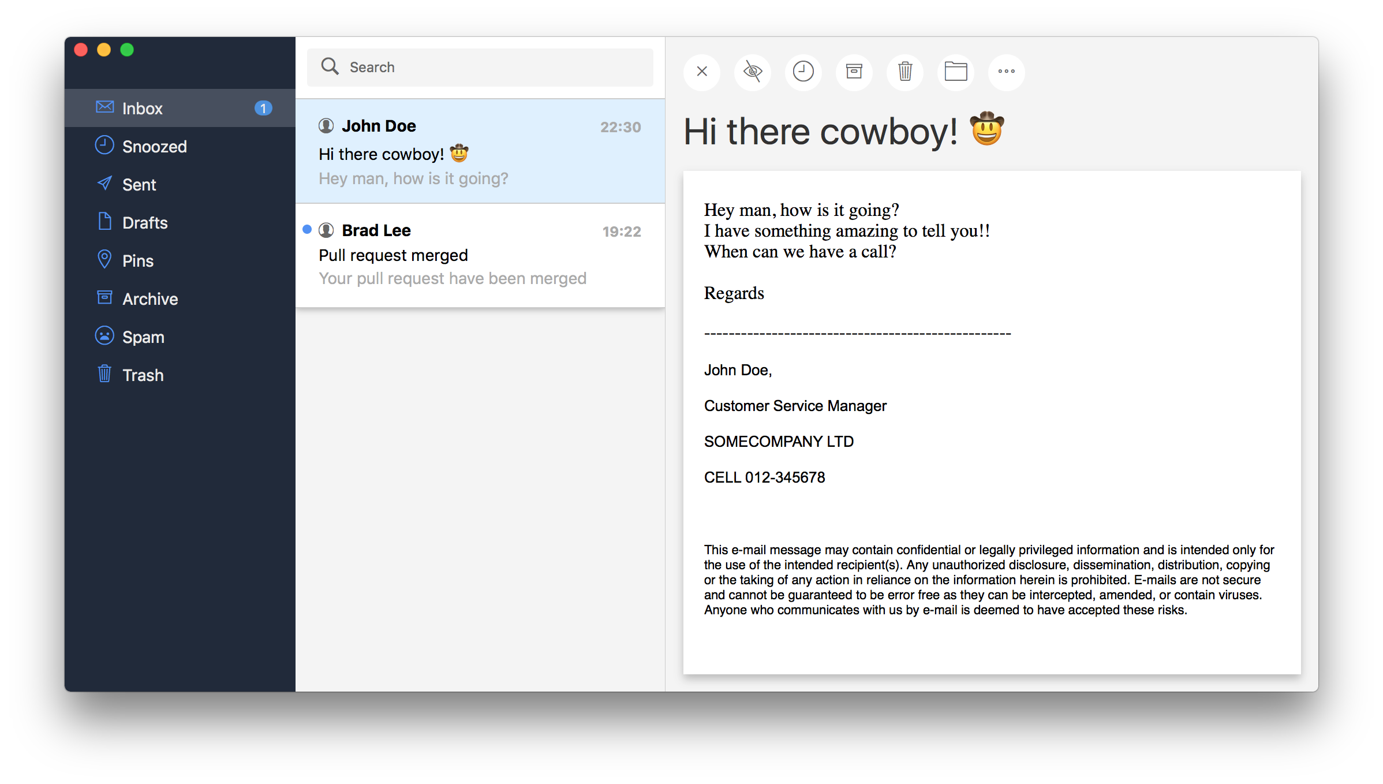
Task: Open the Trash folder
Action: pyautogui.click(x=143, y=375)
